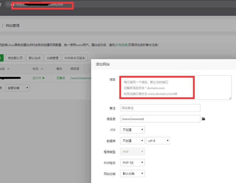Viewport: 236px width, 183px height.
Task: Focus the 网站备注 remark input field
Action: [x=160, y=108]
